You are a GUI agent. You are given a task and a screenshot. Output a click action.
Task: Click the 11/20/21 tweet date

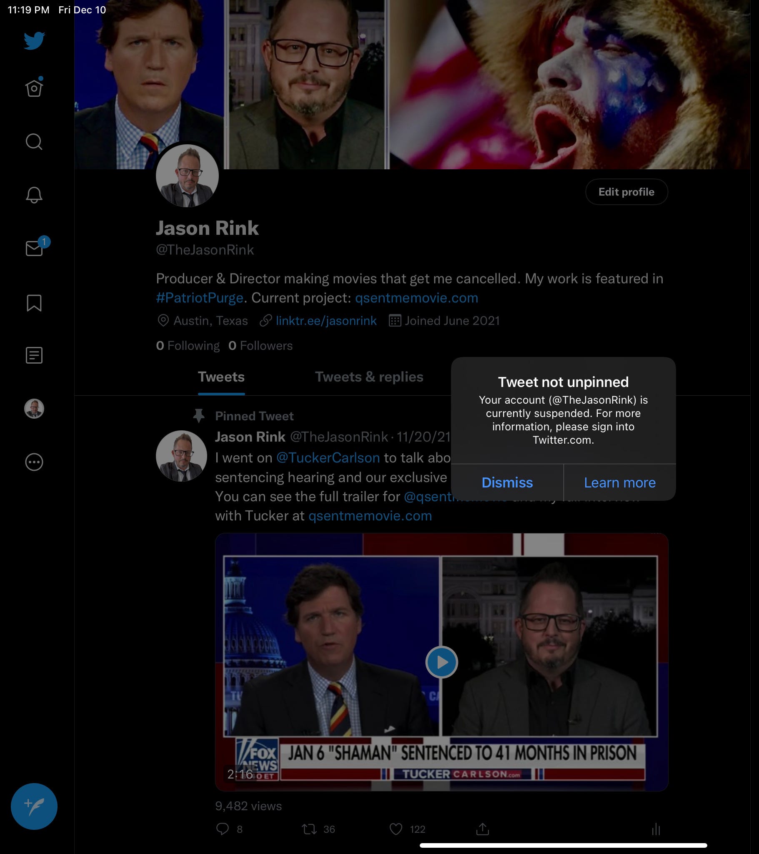423,437
